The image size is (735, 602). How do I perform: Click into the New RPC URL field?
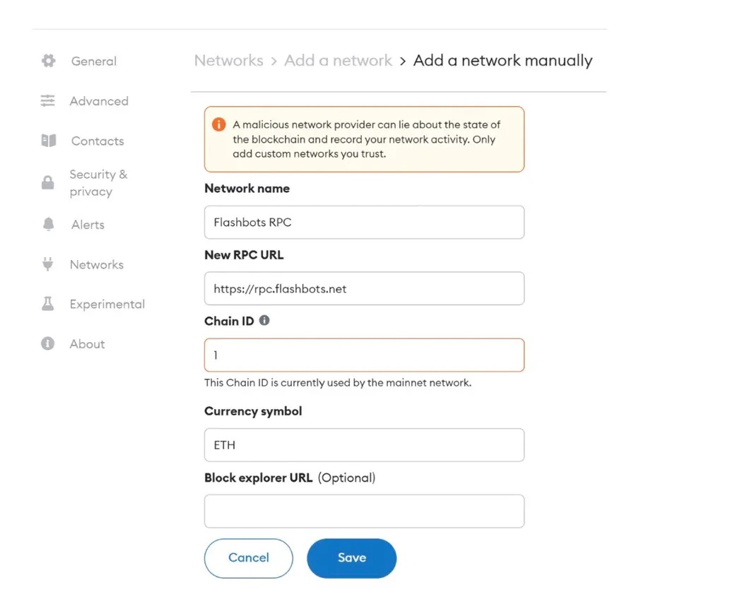pyautogui.click(x=364, y=289)
